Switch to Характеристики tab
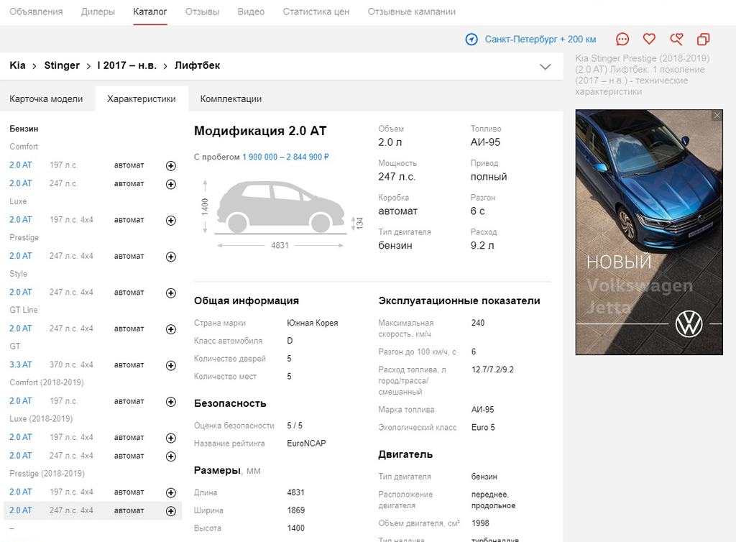The width and height of the screenshot is (736, 542). click(x=142, y=99)
